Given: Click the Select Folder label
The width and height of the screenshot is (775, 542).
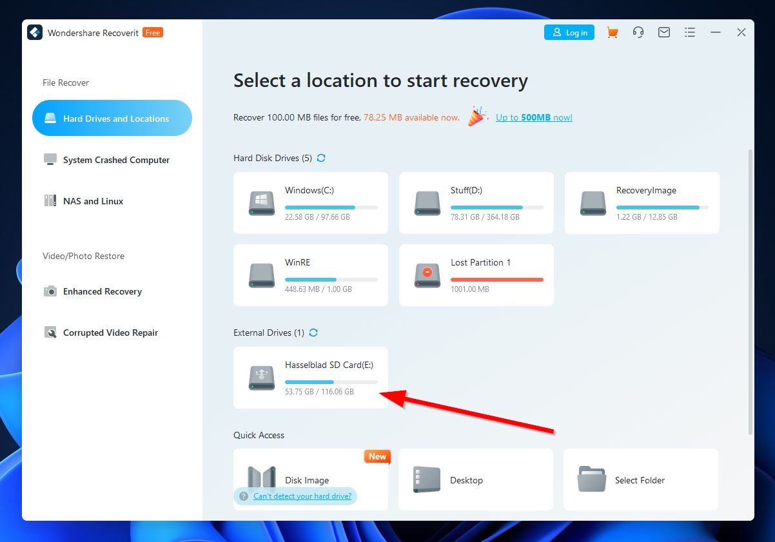Looking at the screenshot, I should 640,480.
